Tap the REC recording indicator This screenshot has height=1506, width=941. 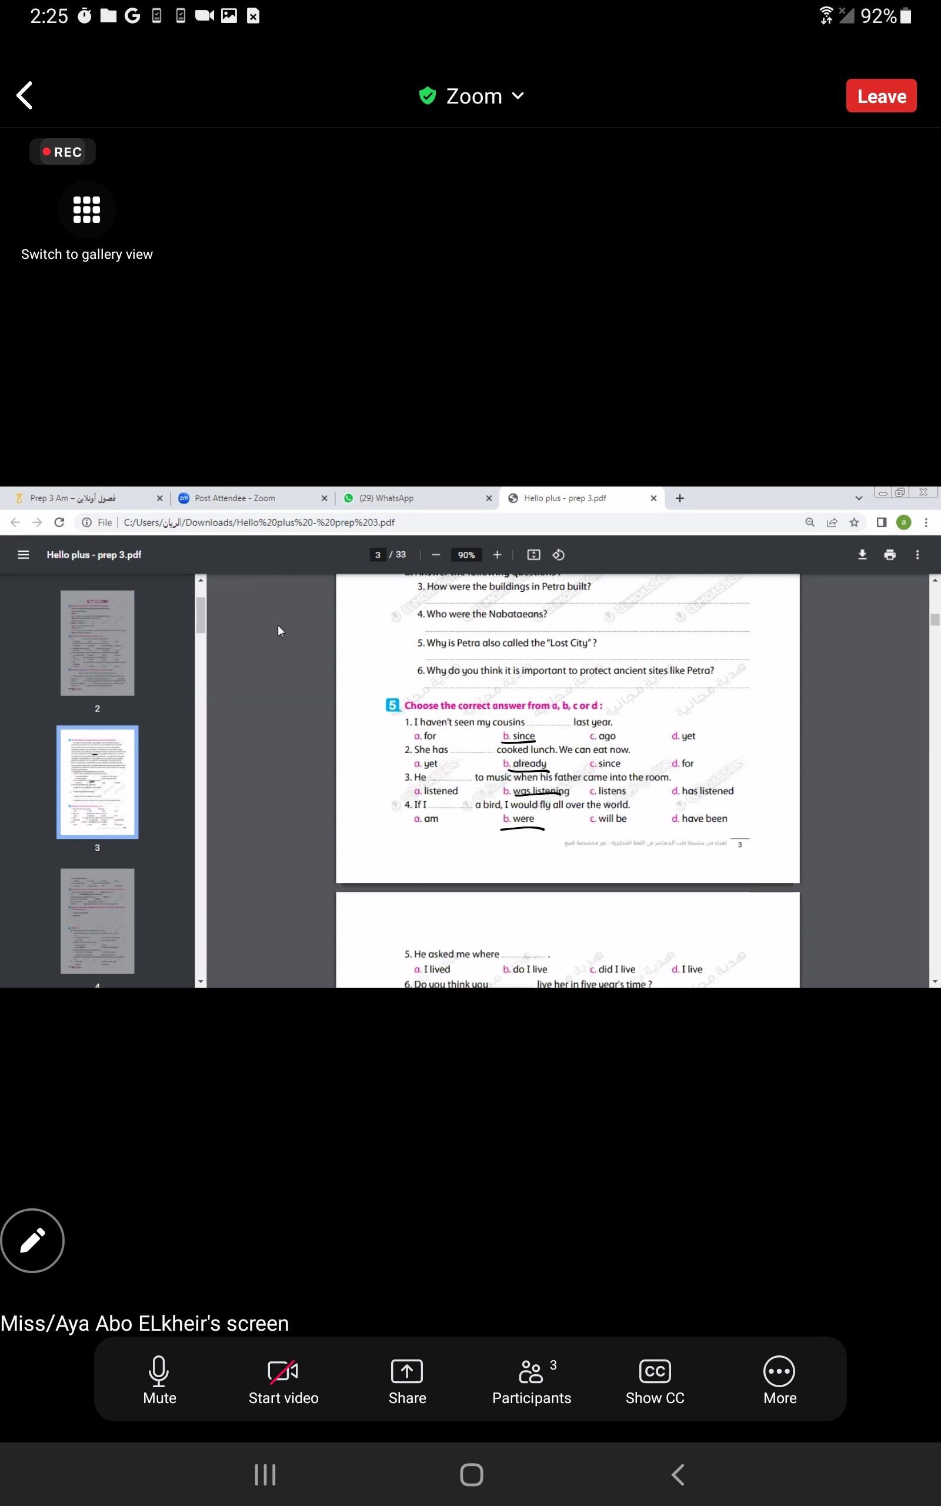(x=62, y=152)
